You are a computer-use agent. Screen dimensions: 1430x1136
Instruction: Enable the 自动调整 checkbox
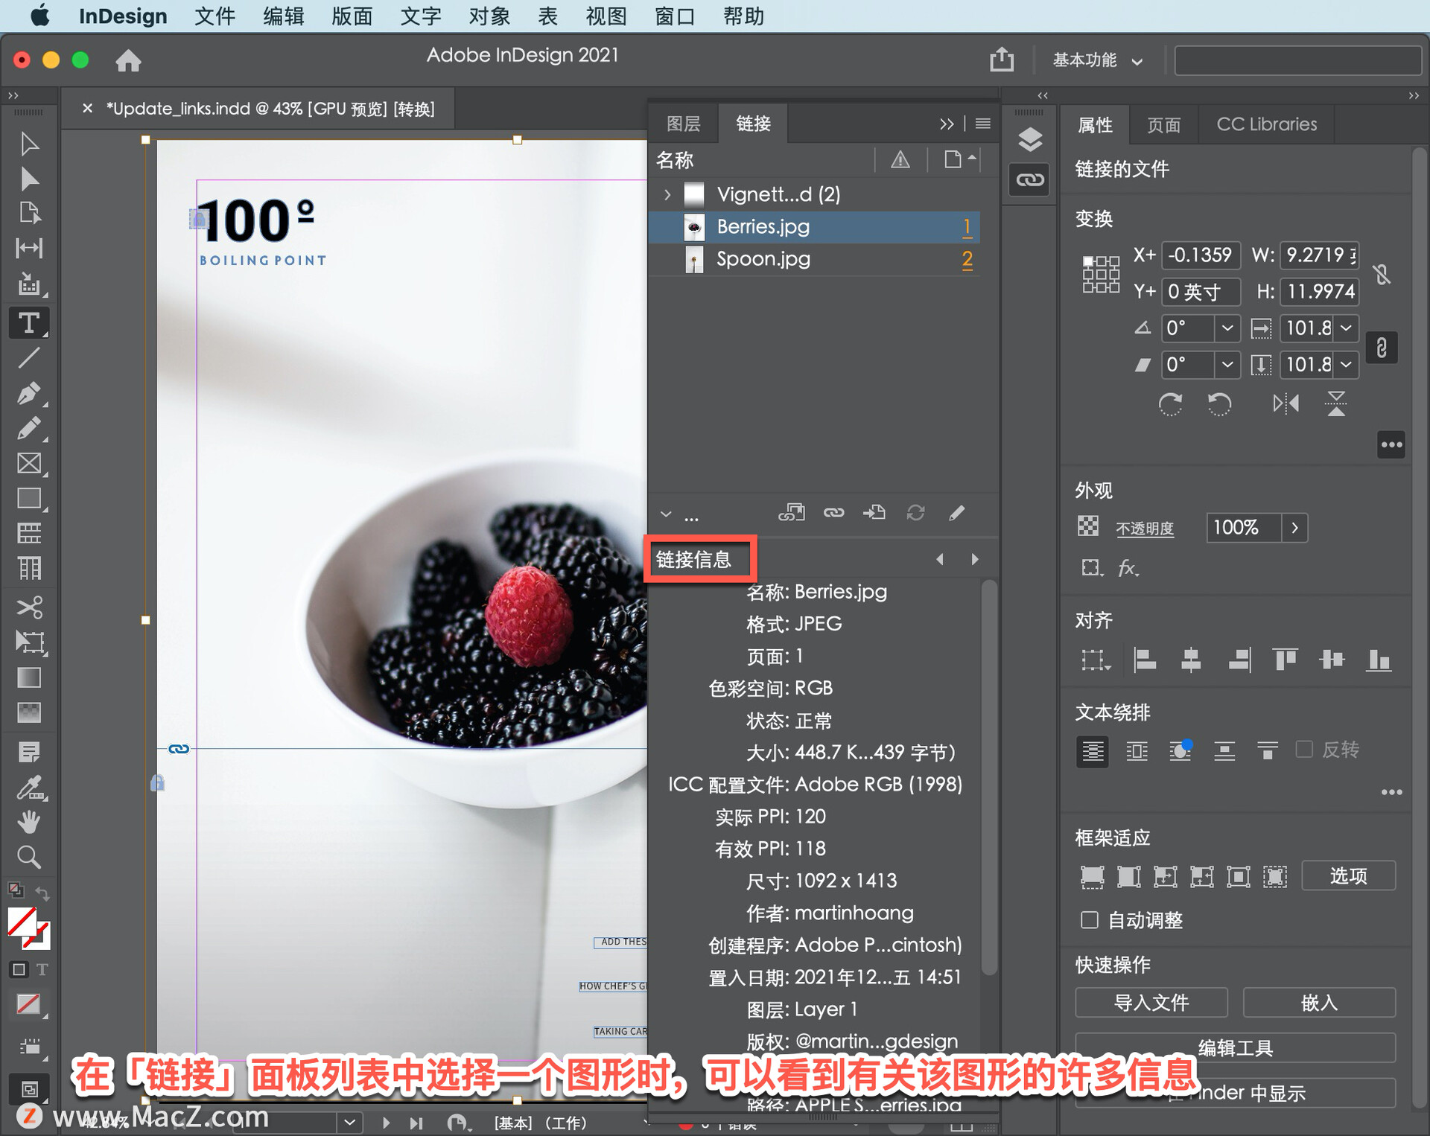click(x=1090, y=920)
